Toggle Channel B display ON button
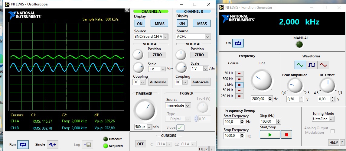The image size is (346, 151). pyautogui.click(x=182, y=23)
